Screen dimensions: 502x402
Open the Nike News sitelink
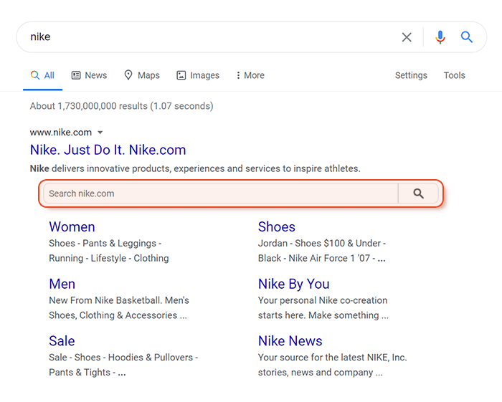click(x=290, y=341)
